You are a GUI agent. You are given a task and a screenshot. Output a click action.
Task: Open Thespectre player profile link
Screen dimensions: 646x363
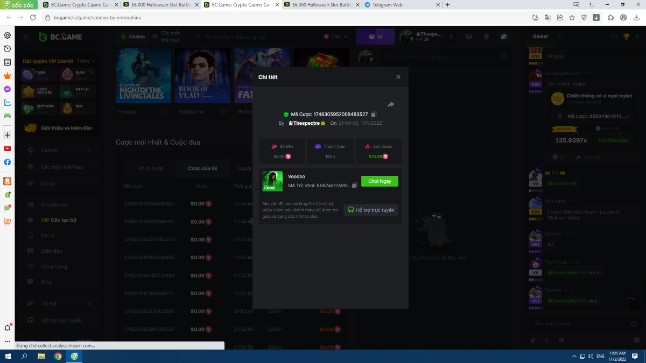tap(307, 123)
